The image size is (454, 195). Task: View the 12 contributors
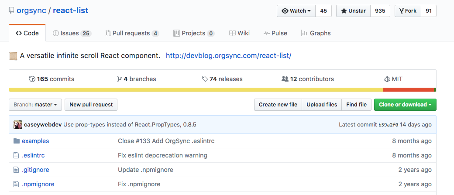307,79
